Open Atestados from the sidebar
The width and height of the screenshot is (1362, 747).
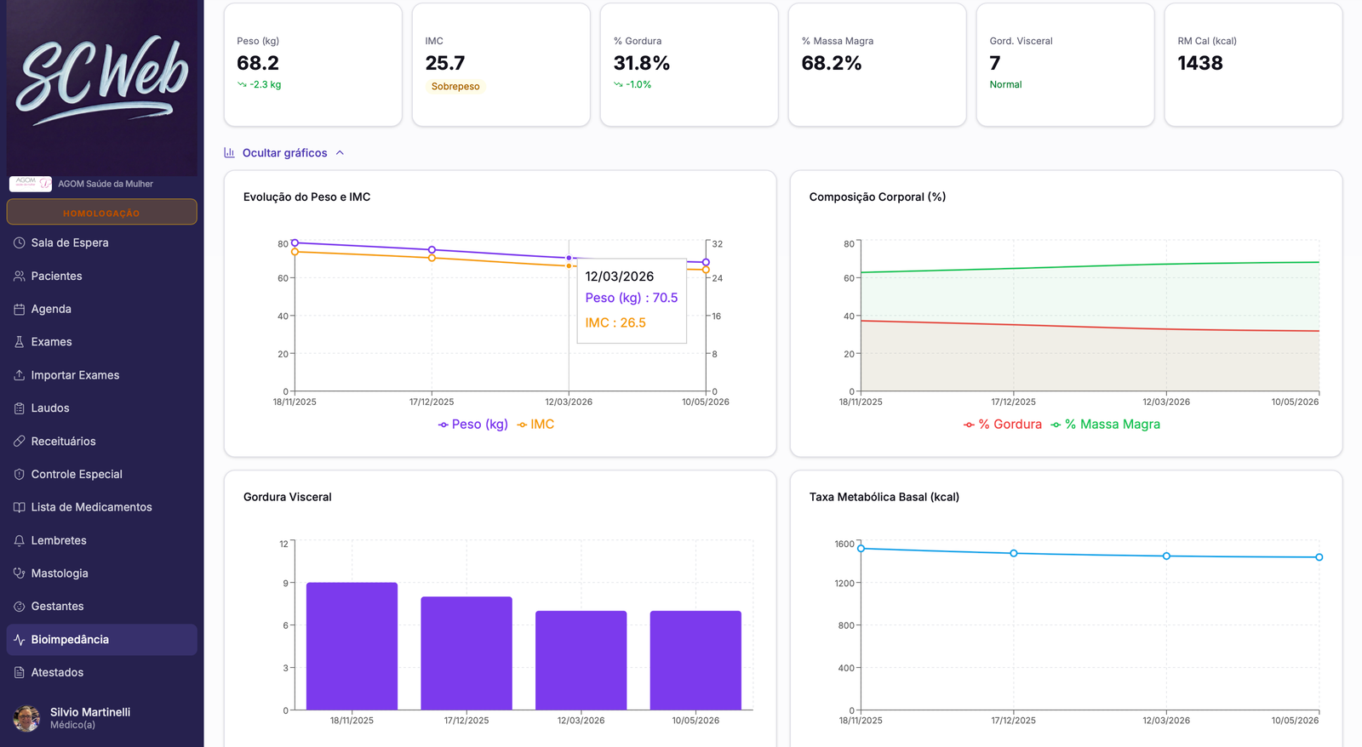[x=102, y=673]
